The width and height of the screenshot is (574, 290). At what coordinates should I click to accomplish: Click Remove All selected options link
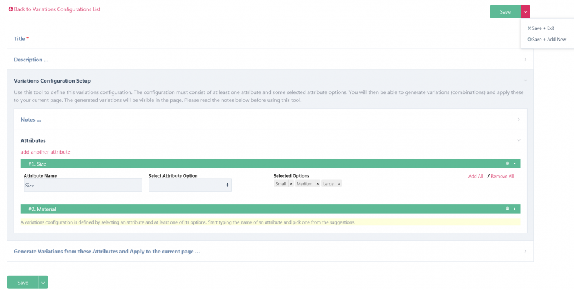[x=502, y=176]
